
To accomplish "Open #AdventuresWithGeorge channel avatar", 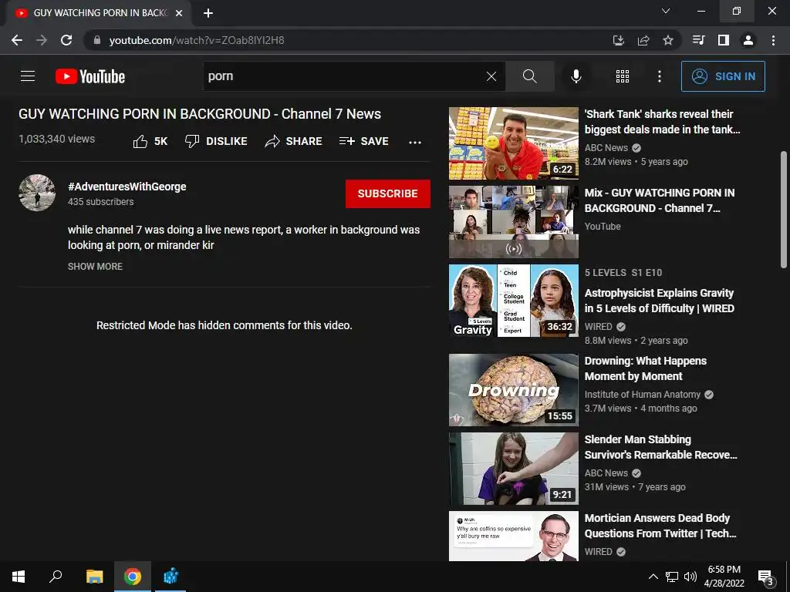I will (x=37, y=193).
